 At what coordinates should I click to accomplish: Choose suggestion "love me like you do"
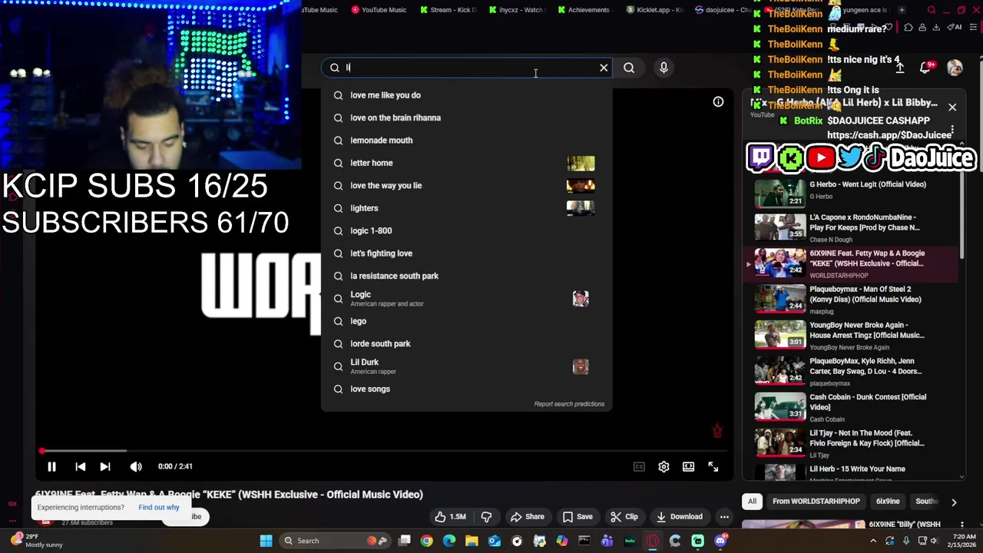pyautogui.click(x=466, y=95)
